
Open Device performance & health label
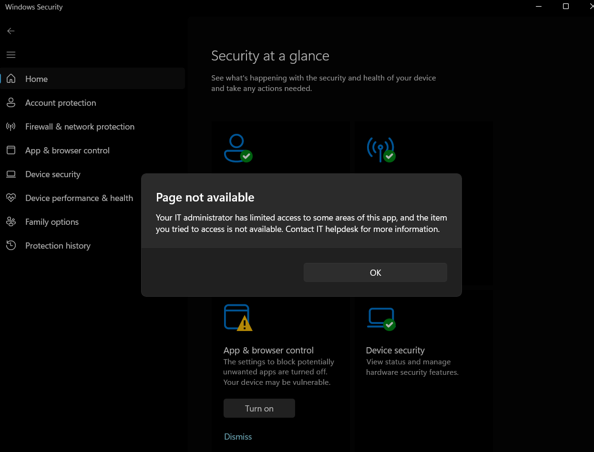click(x=79, y=198)
